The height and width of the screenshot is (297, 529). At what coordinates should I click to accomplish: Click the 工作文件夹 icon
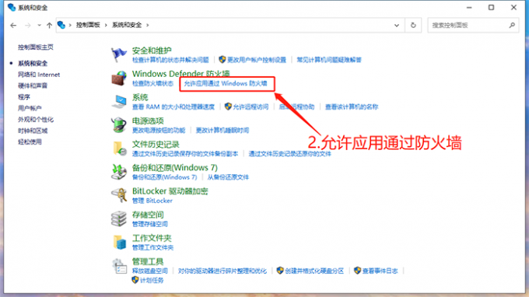coord(119,243)
